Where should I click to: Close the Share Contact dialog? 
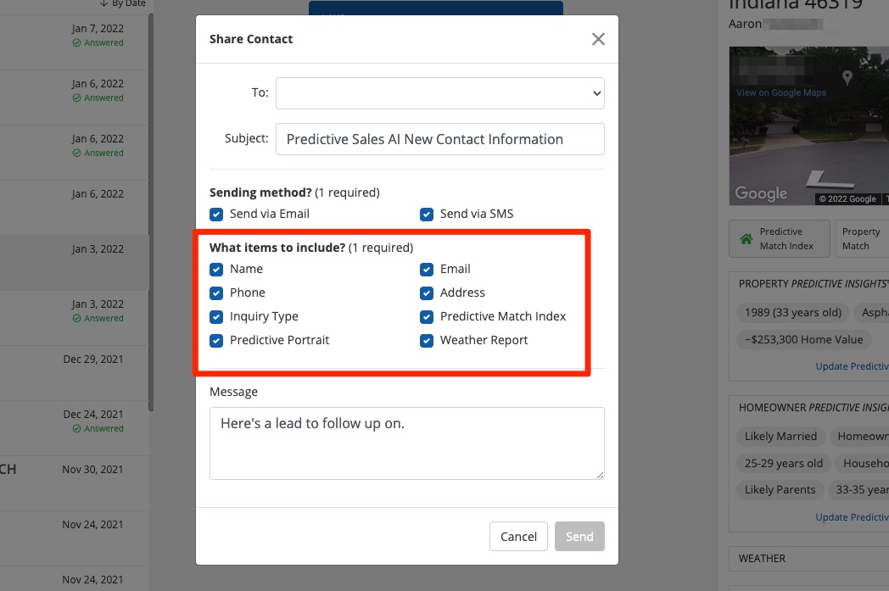coord(598,39)
